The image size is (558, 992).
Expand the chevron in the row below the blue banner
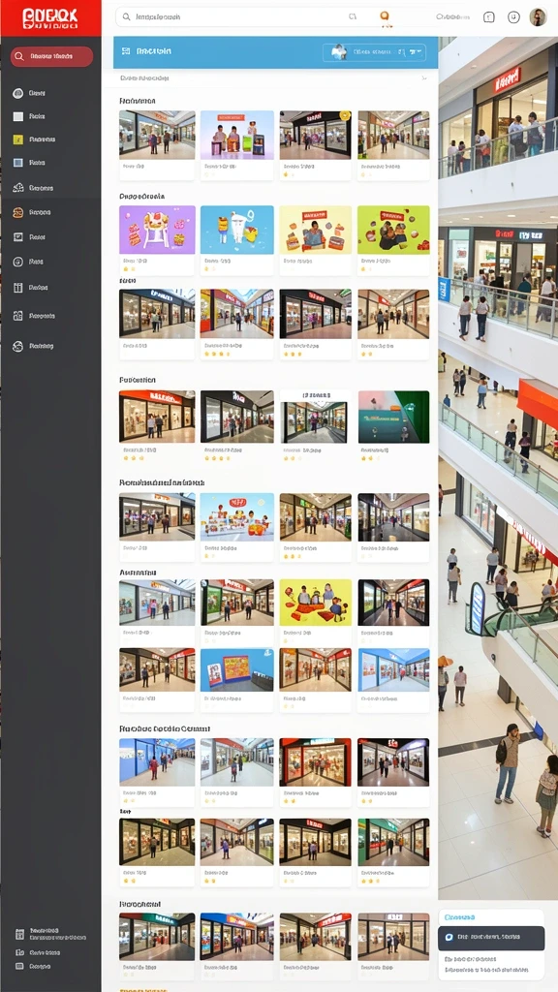pos(424,78)
